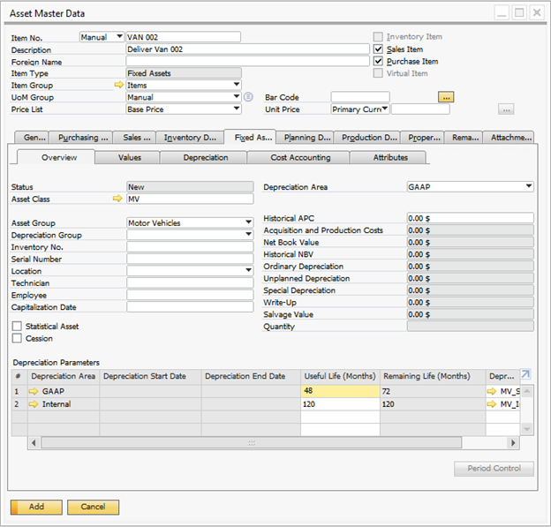
Task: Click the table scroll right arrow
Action: pos(513,442)
